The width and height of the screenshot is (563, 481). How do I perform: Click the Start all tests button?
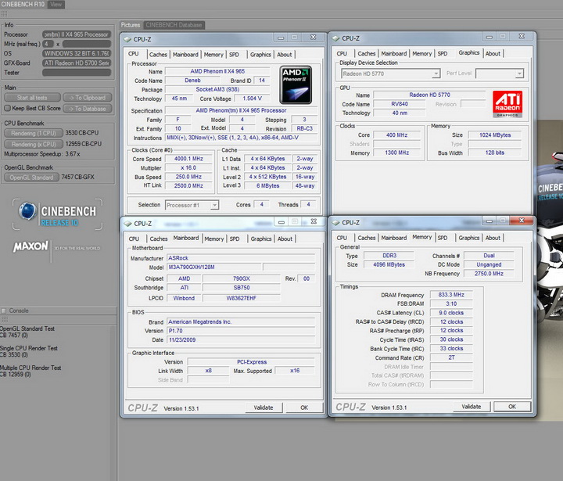click(32, 97)
